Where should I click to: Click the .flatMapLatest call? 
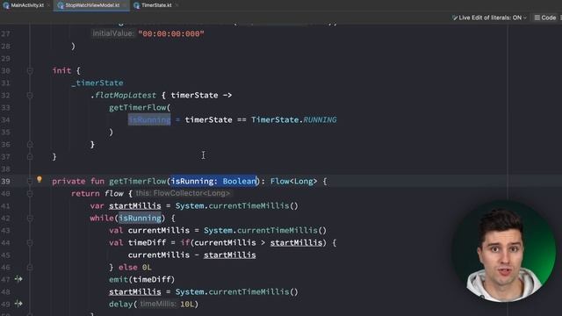(x=123, y=96)
